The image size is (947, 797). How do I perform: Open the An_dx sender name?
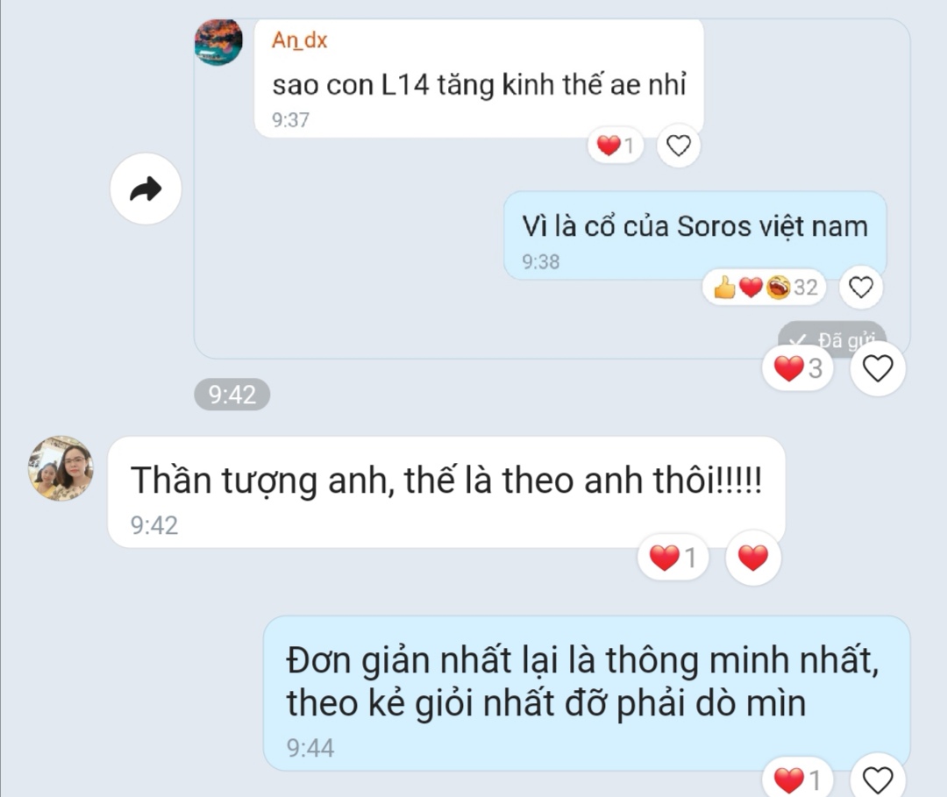(x=300, y=39)
